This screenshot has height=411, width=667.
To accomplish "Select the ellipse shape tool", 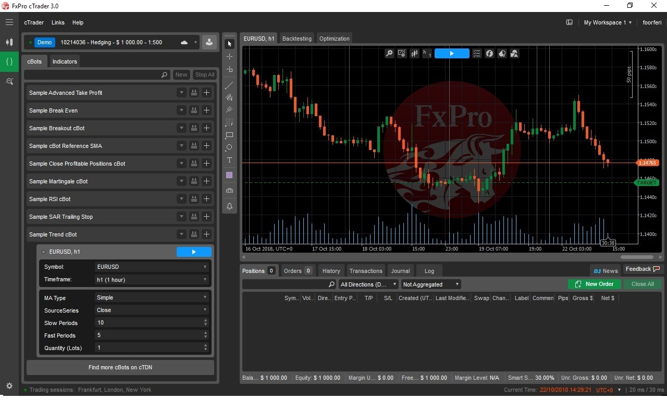I will pos(229,147).
